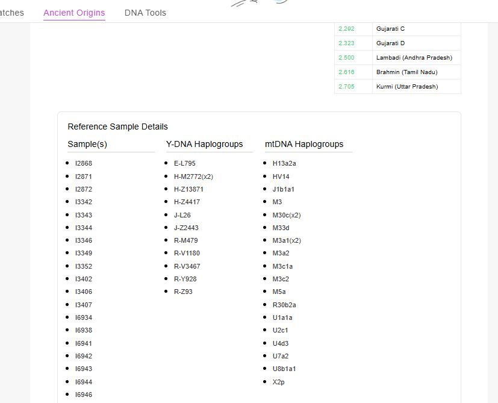
Task: Click Lambadi (Andhra Pradesh) entry
Action: pos(414,58)
